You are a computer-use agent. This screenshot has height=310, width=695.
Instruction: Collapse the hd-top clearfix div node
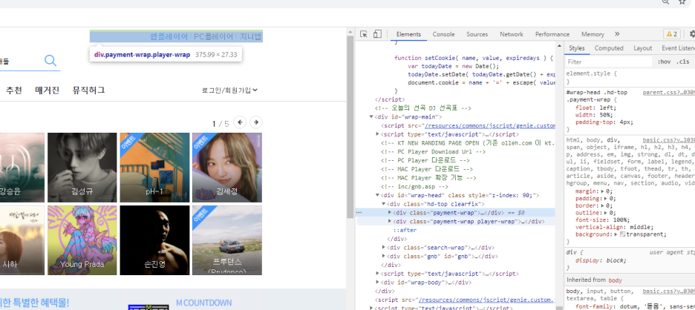click(x=384, y=204)
